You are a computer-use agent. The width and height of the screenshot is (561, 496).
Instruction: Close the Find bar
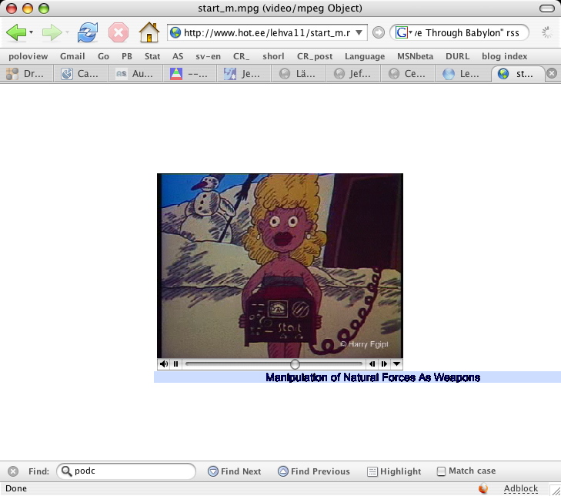(13, 471)
